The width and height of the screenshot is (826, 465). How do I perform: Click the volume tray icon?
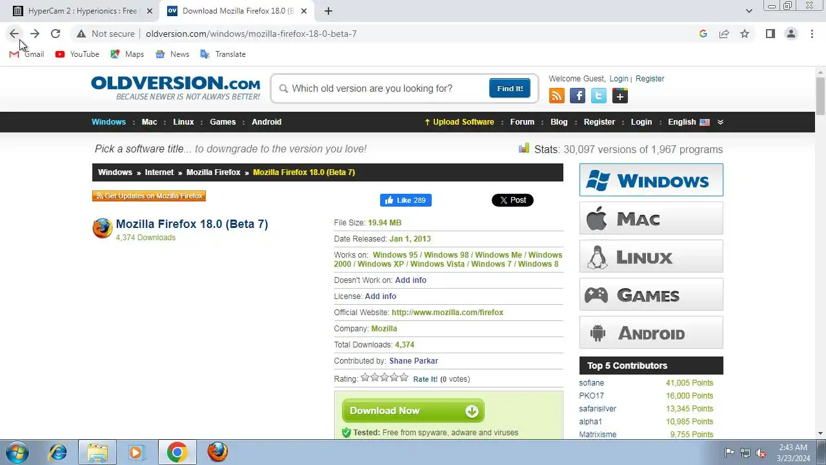761,453
